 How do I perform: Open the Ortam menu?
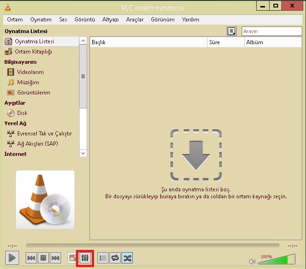(15, 20)
